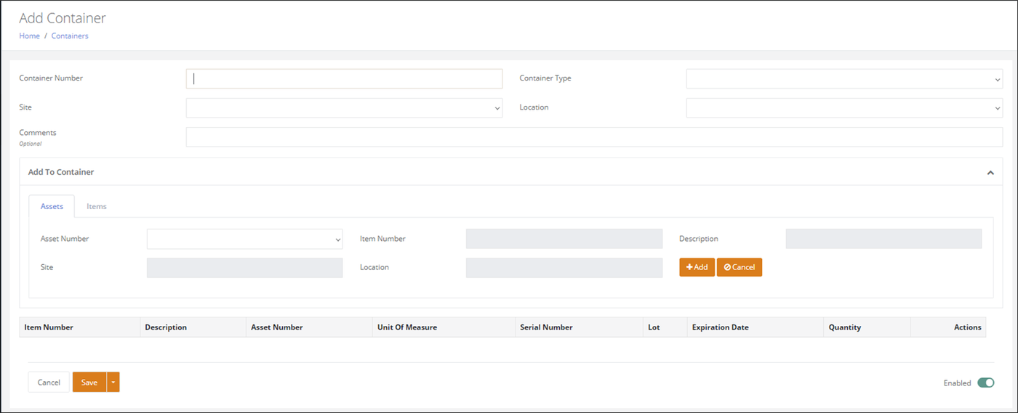Open the Containers breadcrumb link
Image resolution: width=1018 pixels, height=413 pixels.
[x=70, y=36]
